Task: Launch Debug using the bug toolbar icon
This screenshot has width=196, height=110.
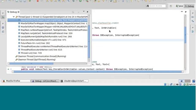Action: point(73,1)
